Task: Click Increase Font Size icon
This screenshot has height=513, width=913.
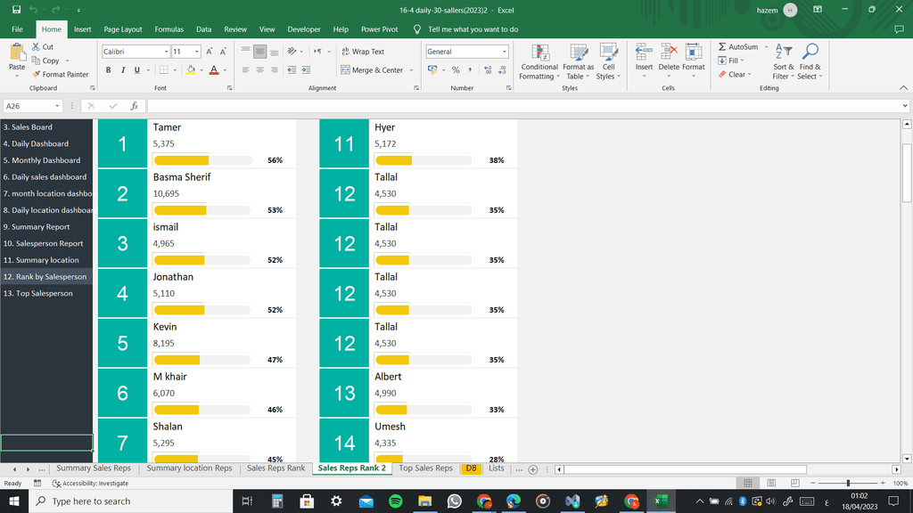Action: point(209,52)
